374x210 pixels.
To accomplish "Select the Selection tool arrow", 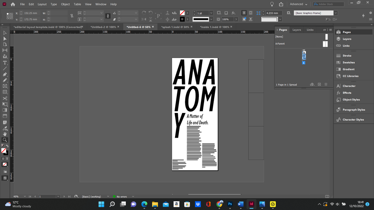I will (5, 33).
